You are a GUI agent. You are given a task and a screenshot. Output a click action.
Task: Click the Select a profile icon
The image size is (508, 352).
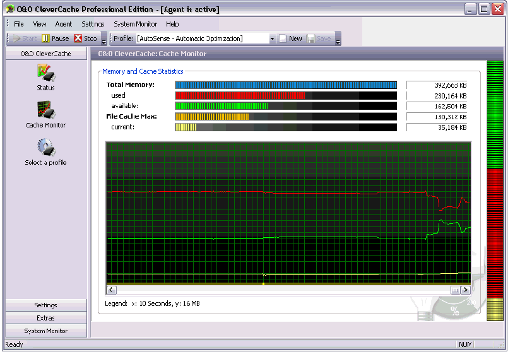45,148
